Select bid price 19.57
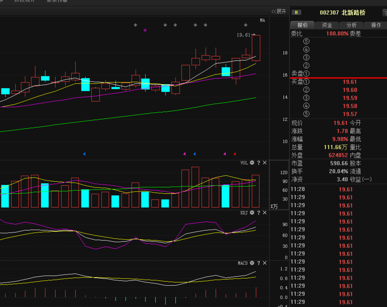 (x=350, y=114)
